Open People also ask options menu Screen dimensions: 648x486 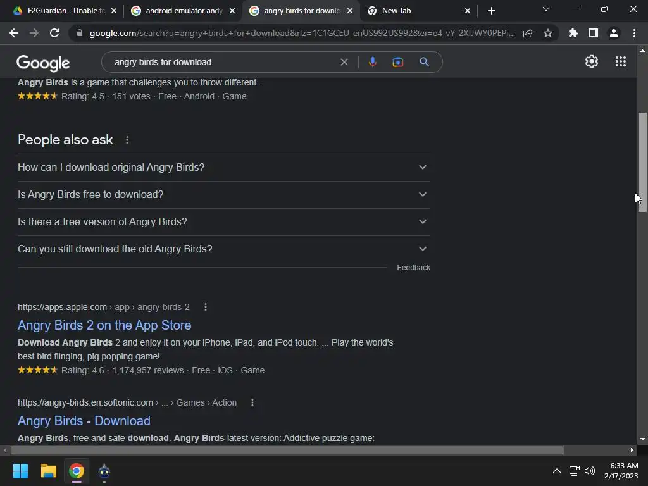pos(127,140)
